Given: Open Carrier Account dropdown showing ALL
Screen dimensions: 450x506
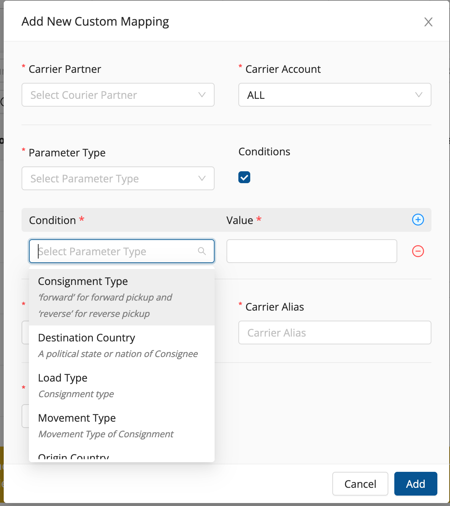Looking at the screenshot, I should click(x=334, y=95).
